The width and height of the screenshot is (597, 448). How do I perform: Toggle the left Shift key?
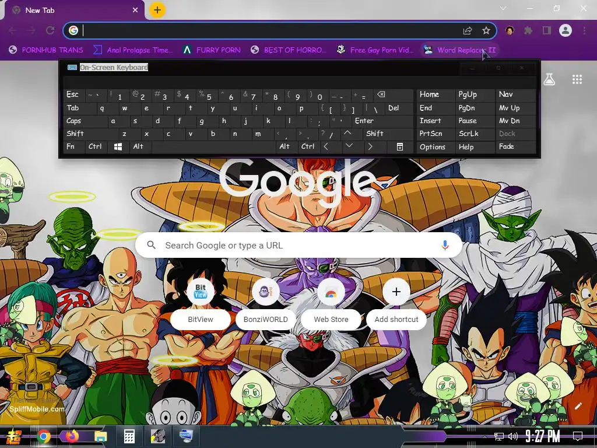click(90, 134)
